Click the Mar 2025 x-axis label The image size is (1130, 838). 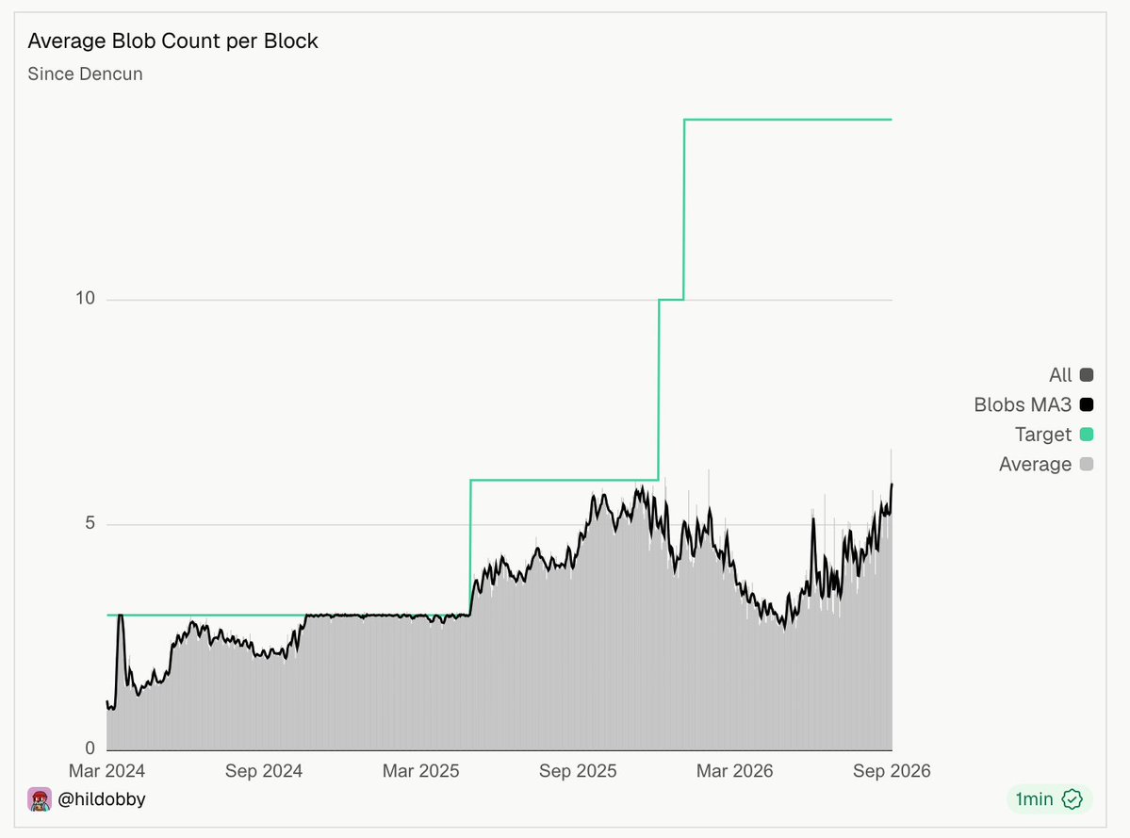[421, 771]
